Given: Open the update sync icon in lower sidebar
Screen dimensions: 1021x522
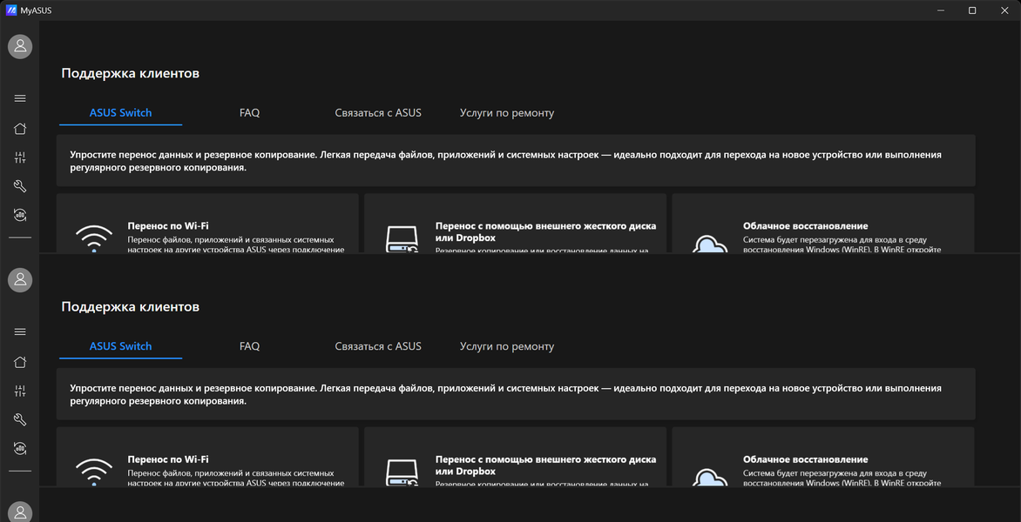Looking at the screenshot, I should coord(20,448).
